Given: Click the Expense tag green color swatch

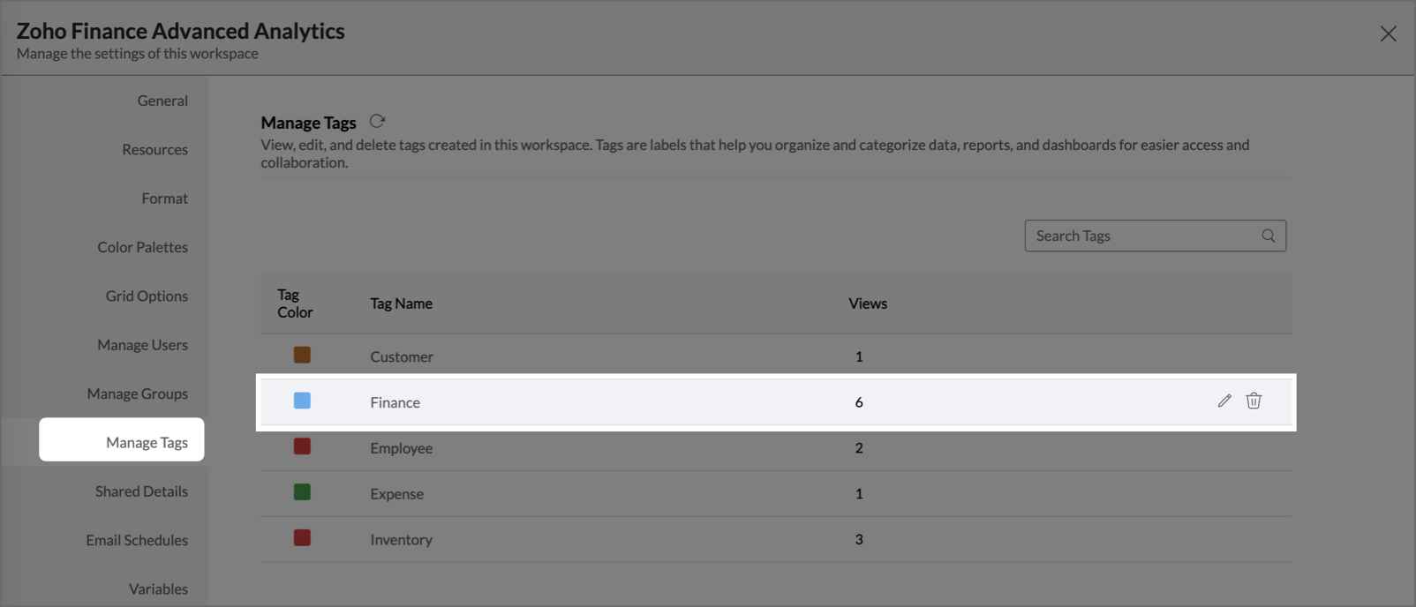Looking at the screenshot, I should (x=302, y=492).
